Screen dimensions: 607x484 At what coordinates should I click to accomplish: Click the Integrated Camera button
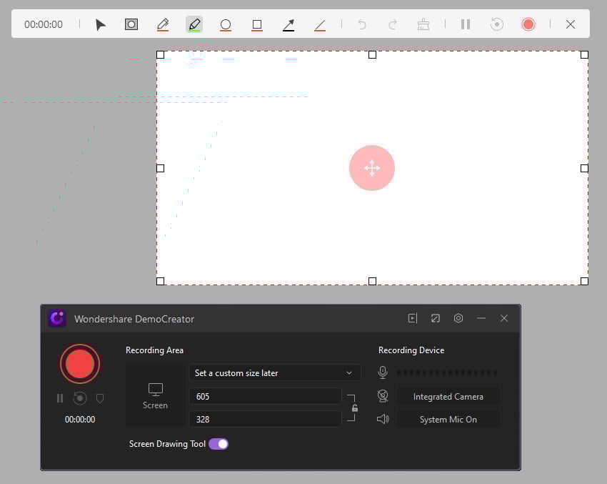(448, 396)
